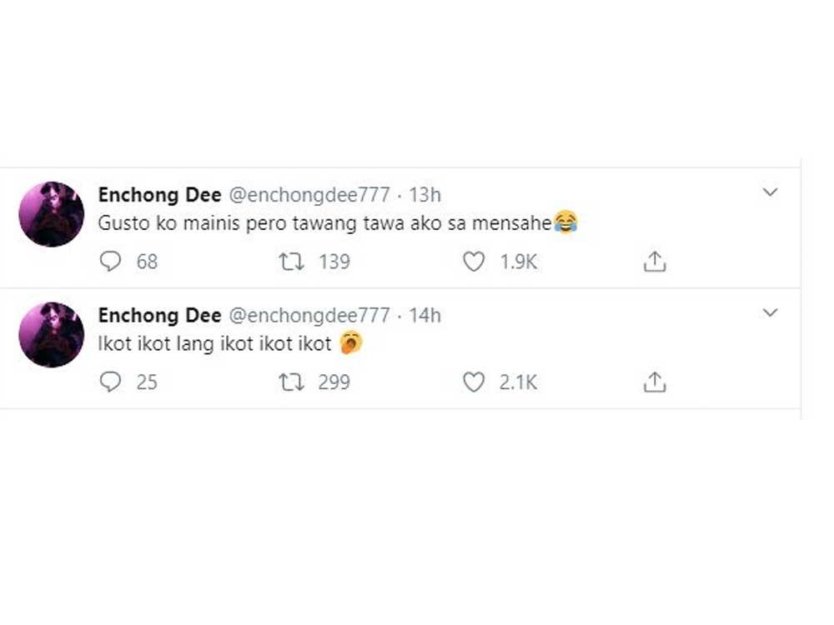The image size is (834, 625).
Task: Like the 'Ikot ikot' tweet via heart icon
Action: 473,382
